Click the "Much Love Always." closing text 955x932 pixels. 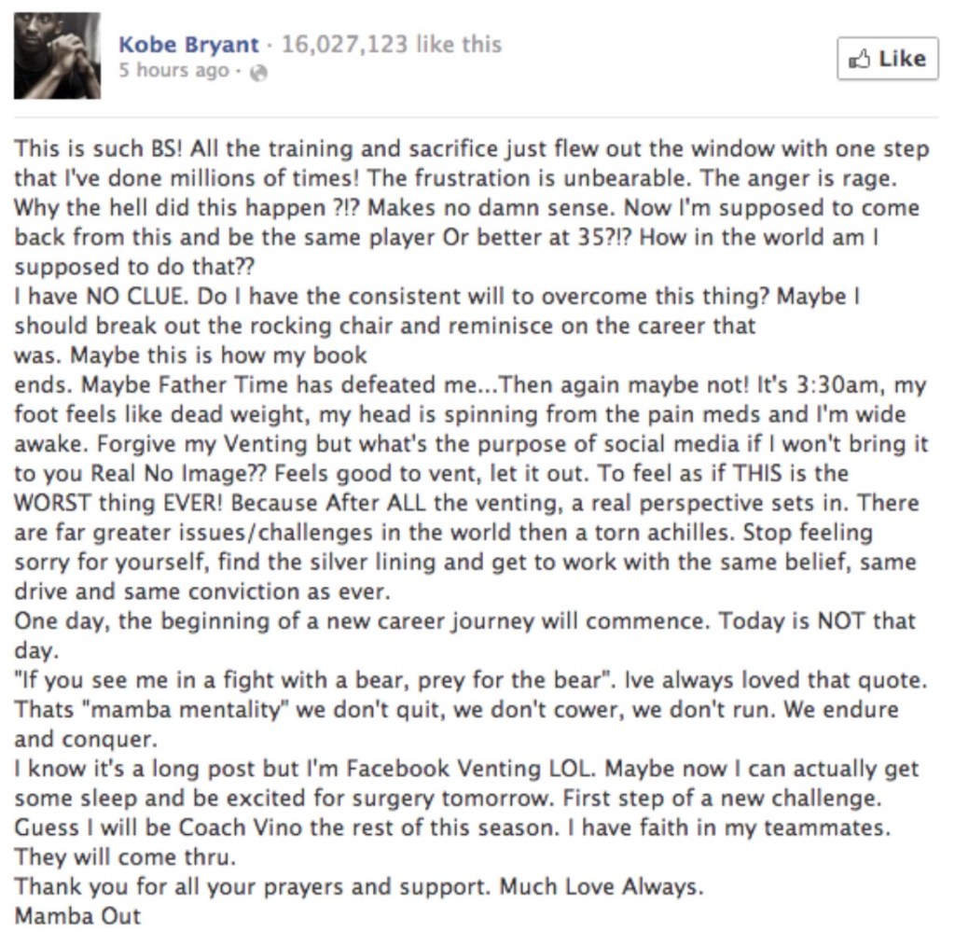click(602, 886)
